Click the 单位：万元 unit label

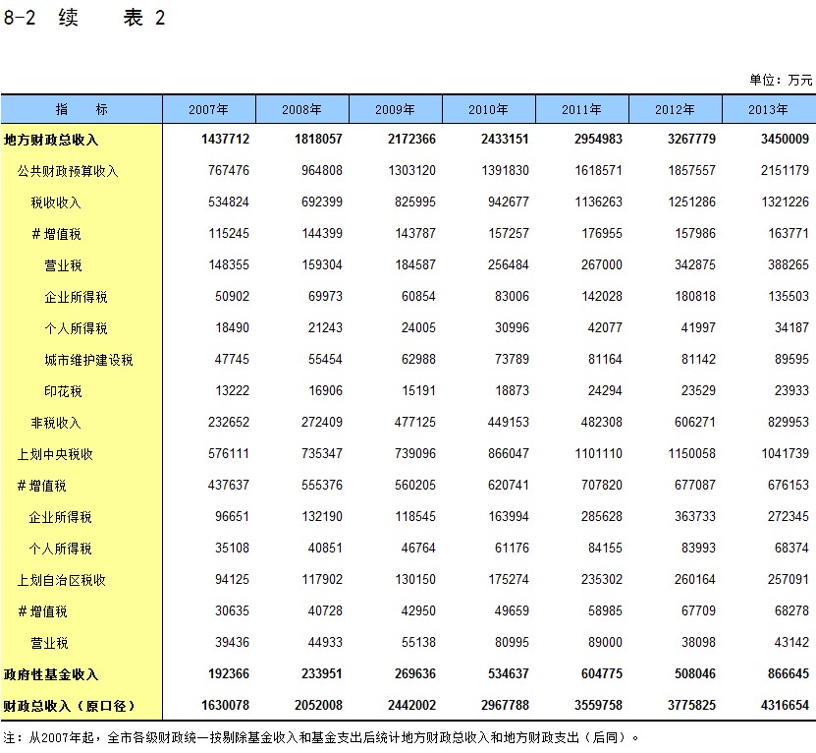(781, 80)
